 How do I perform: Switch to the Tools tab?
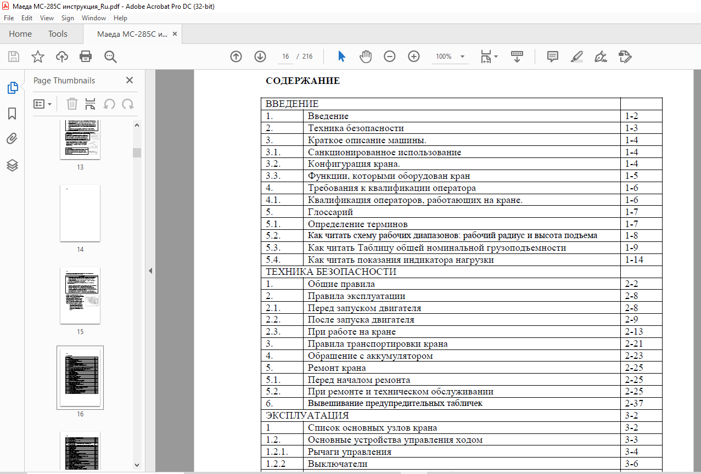[x=58, y=34]
